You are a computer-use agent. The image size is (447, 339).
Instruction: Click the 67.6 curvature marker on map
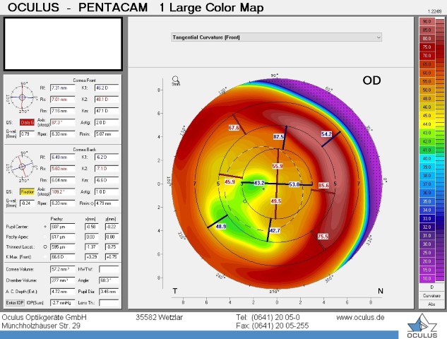point(234,128)
